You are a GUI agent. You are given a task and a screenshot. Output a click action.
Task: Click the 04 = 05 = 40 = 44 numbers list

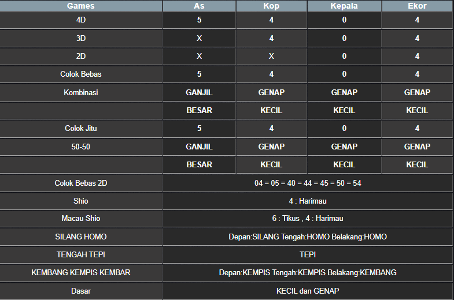pos(308,183)
